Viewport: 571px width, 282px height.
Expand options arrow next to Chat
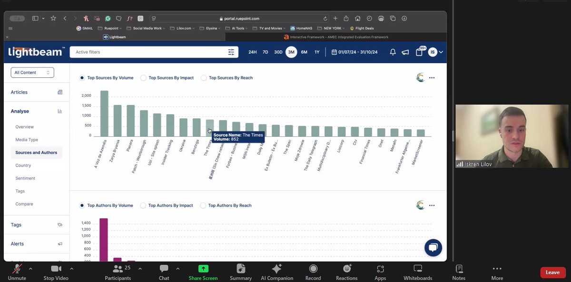coord(177,269)
